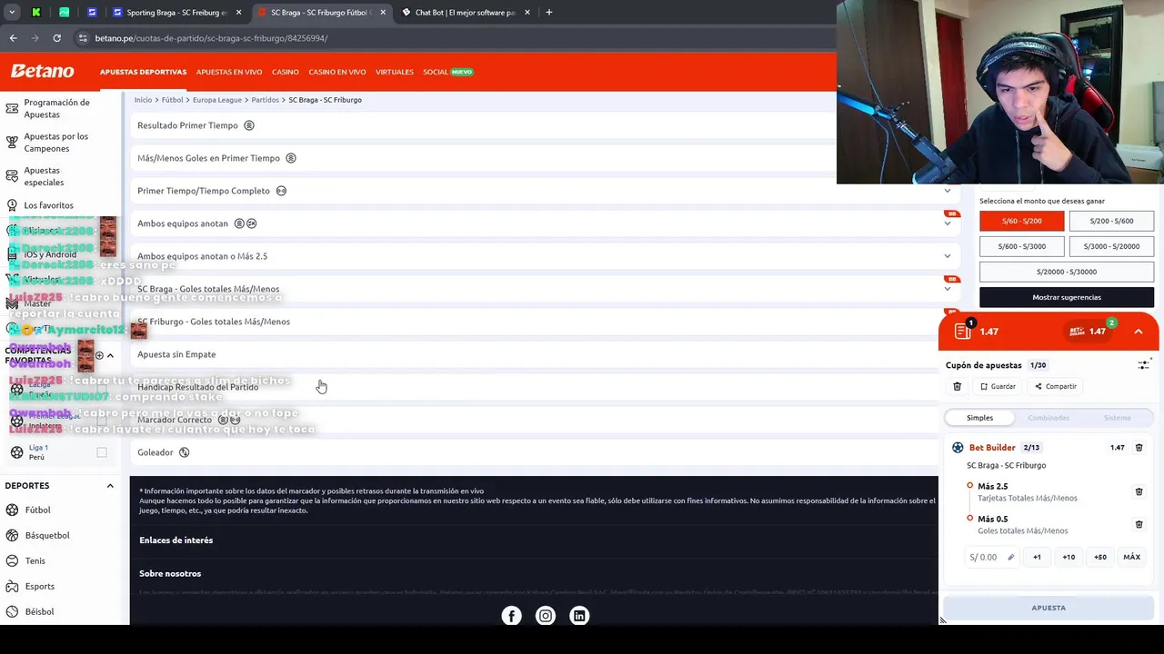This screenshot has height=654, width=1164.
Task: Open Enlaces de interés footer section
Action: tap(176, 540)
